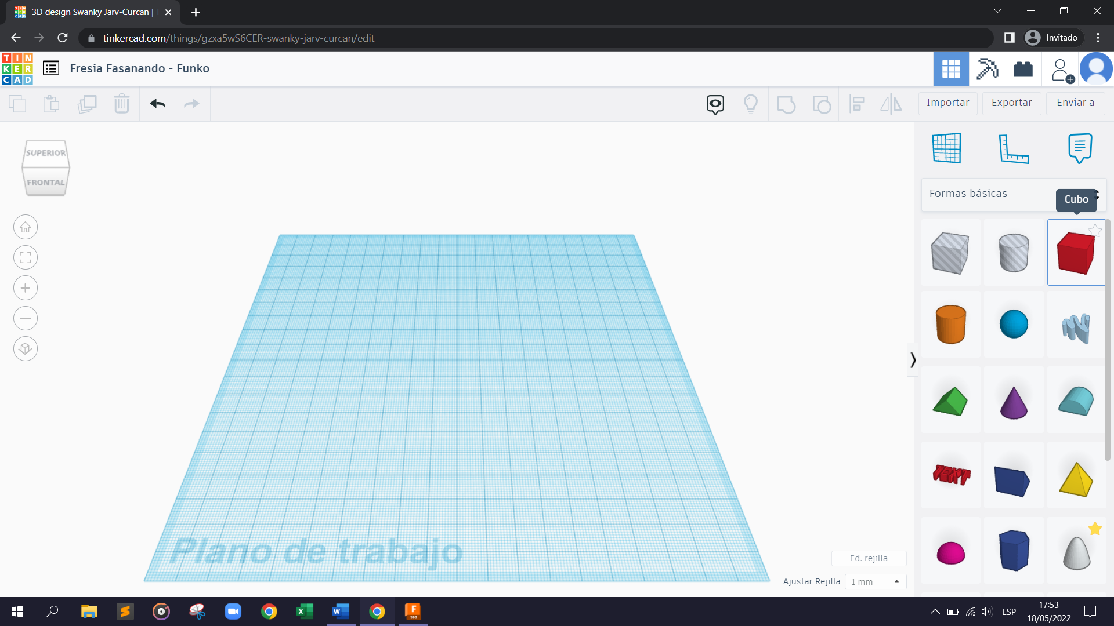
Task: Select the ruler tool icon
Action: [x=1013, y=148]
